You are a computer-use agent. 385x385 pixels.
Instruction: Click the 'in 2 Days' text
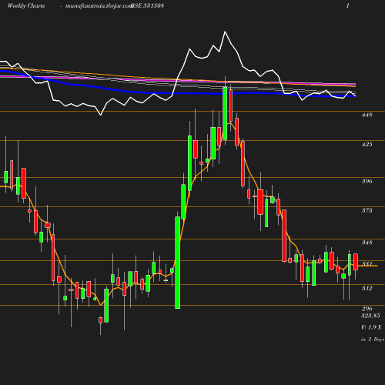coord(373,340)
